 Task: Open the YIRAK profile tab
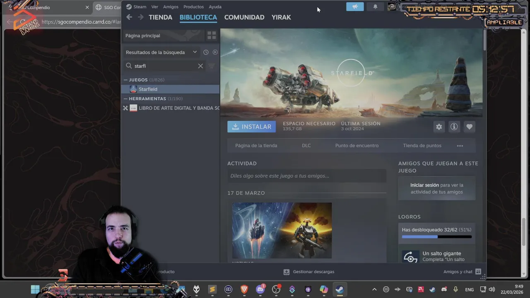tap(281, 17)
